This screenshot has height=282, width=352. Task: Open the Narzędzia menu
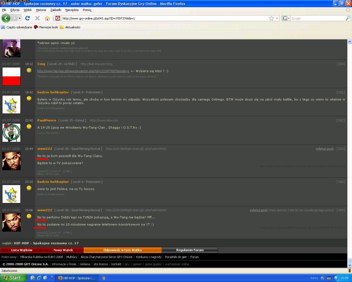coord(72,10)
